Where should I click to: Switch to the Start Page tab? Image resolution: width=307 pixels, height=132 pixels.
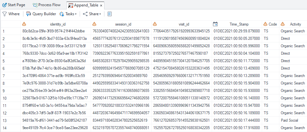pos(14,5)
